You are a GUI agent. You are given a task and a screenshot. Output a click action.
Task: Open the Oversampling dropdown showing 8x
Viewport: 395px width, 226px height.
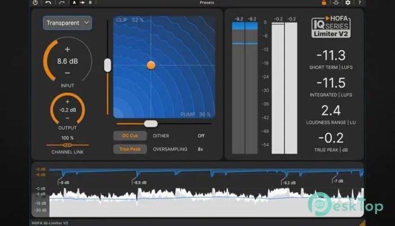click(x=201, y=149)
